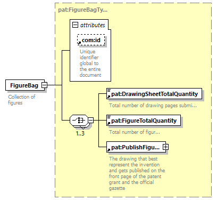Screen dimensions: 217x200
Task: Click the lines icon on pat:DrawingSheetTotalQuantity
Action: (109, 90)
